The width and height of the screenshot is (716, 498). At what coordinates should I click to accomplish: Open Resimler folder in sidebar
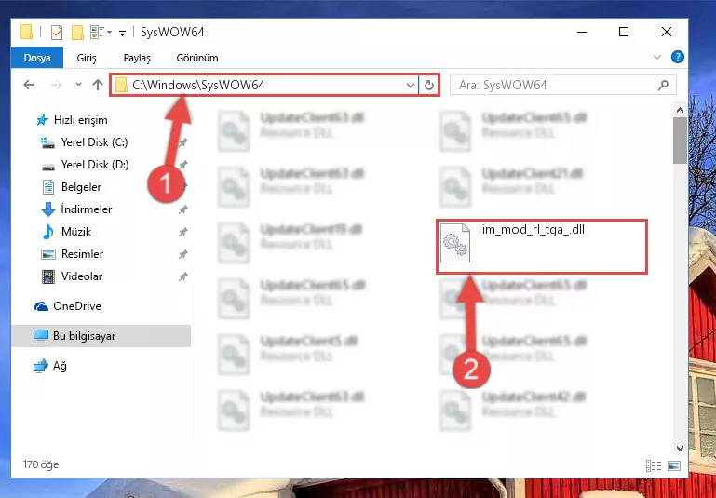(x=72, y=254)
